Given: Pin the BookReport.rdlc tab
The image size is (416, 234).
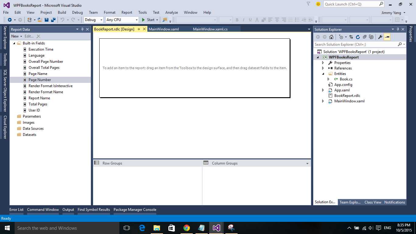Looking at the screenshot, I should 139,29.
